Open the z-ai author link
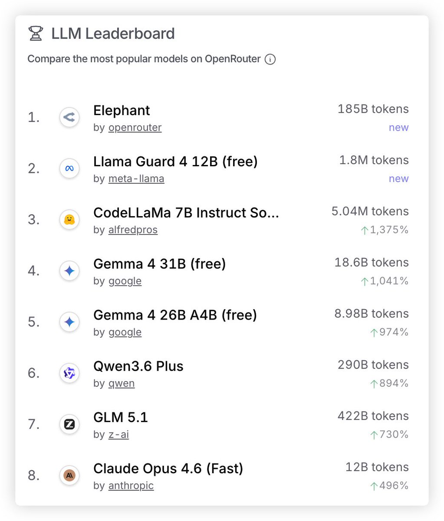This screenshot has width=444, height=521. point(118,435)
